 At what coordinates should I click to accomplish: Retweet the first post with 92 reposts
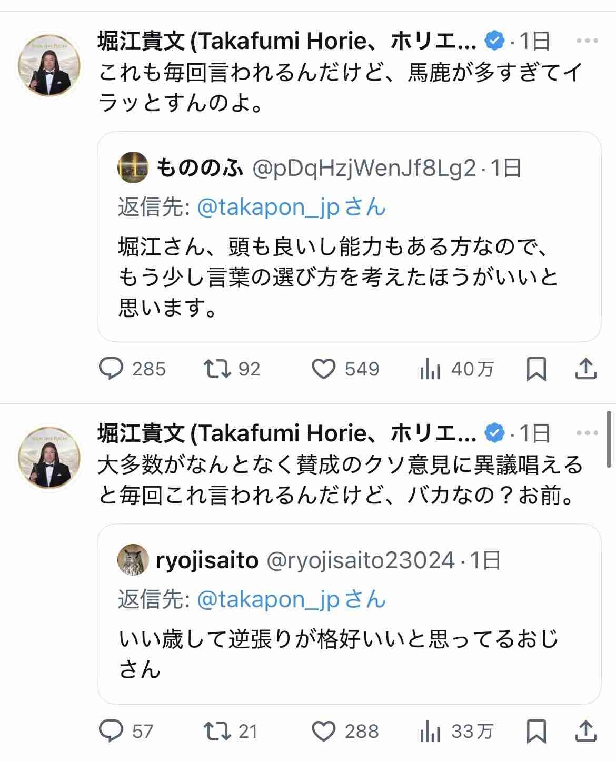click(217, 369)
